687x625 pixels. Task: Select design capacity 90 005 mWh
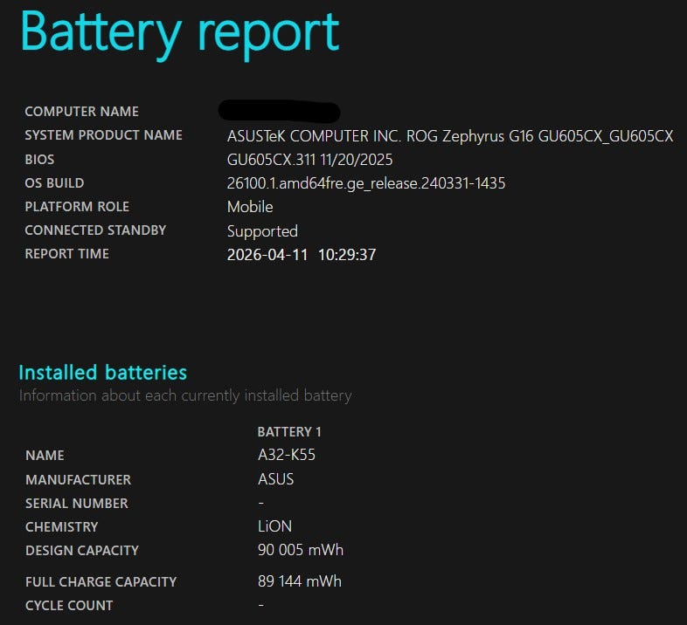tap(301, 550)
